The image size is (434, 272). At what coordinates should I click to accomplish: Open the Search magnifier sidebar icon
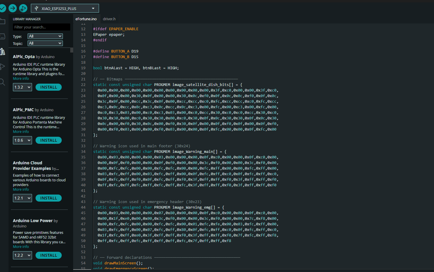2,82
